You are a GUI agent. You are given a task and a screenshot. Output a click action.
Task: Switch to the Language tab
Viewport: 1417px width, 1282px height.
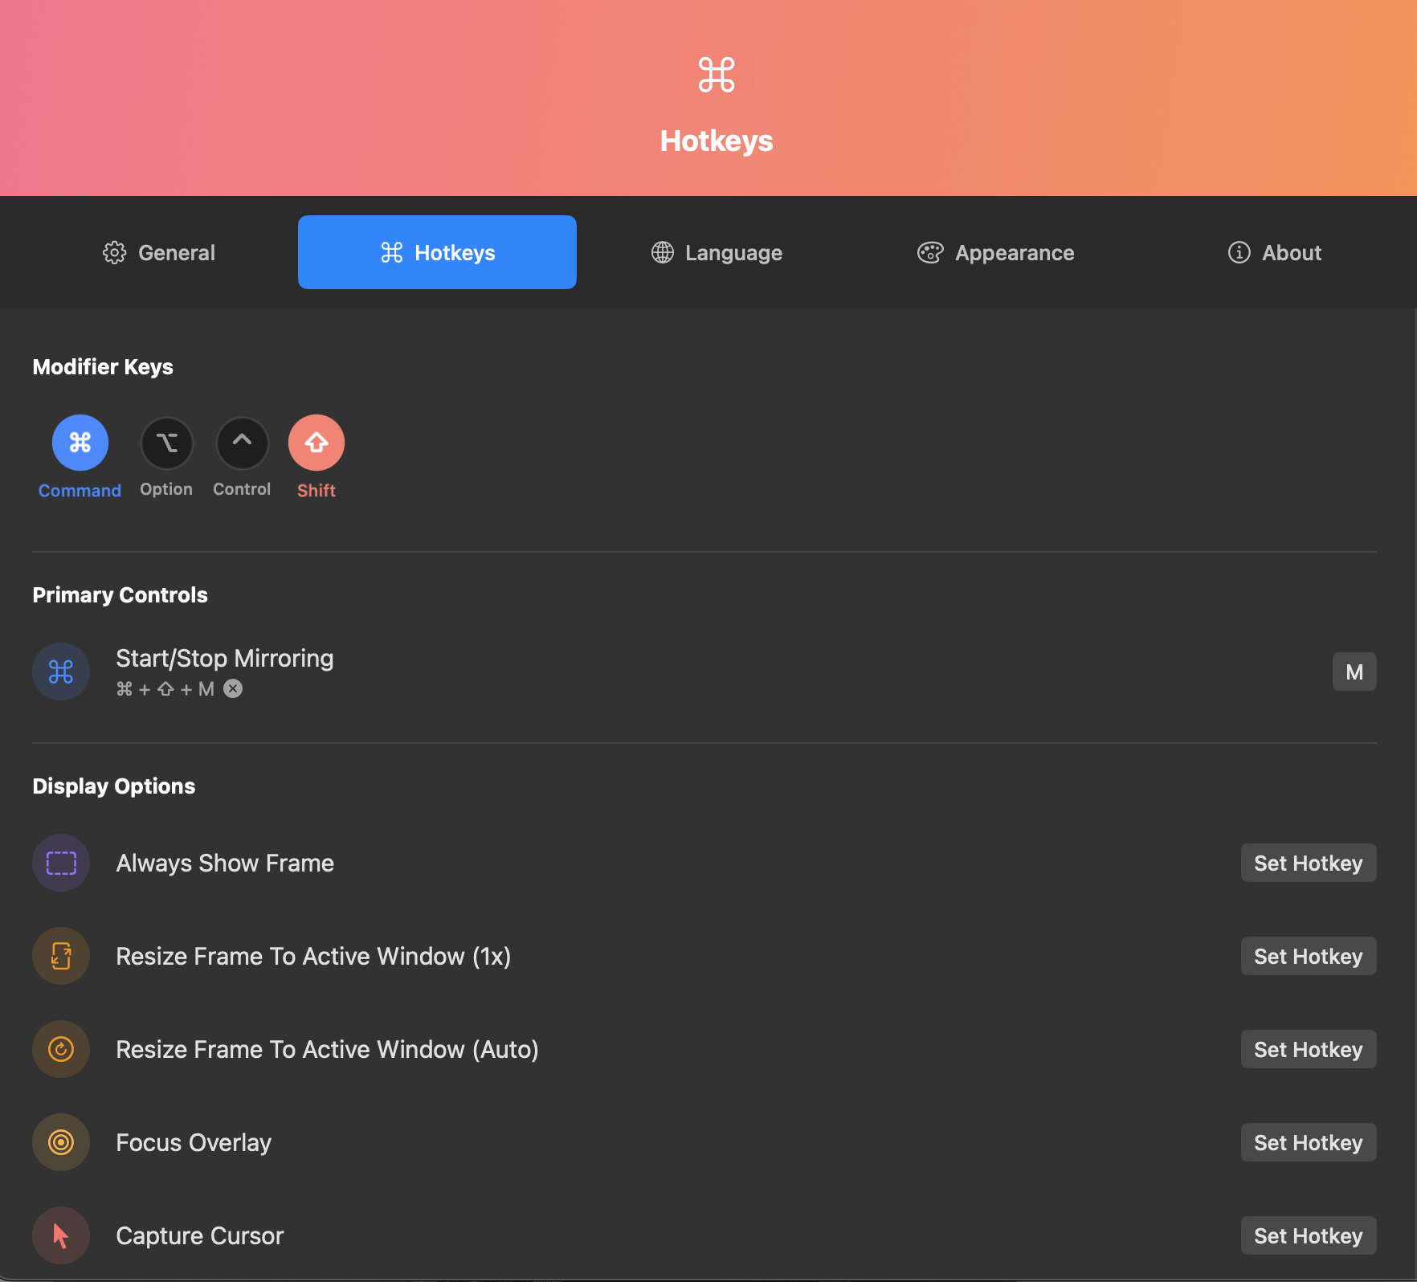point(717,252)
